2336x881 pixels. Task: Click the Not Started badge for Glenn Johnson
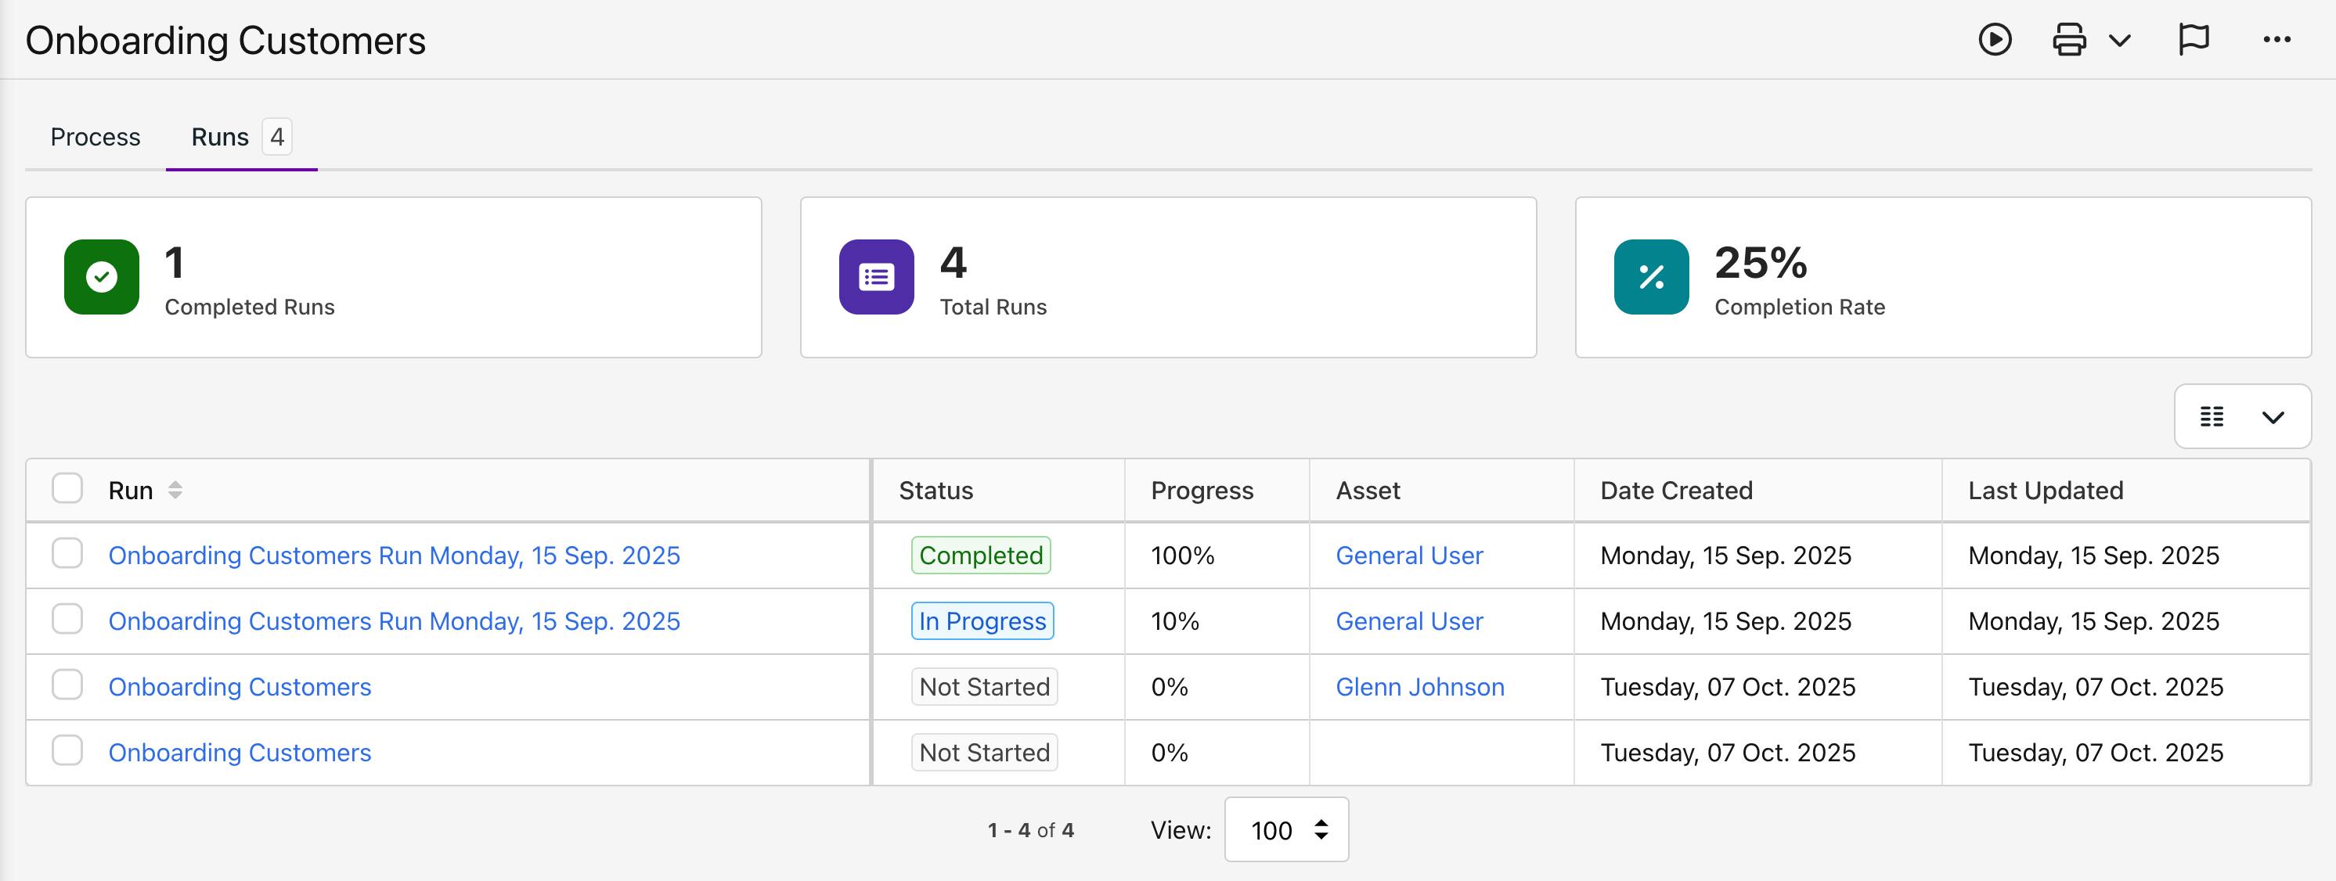[x=984, y=687]
